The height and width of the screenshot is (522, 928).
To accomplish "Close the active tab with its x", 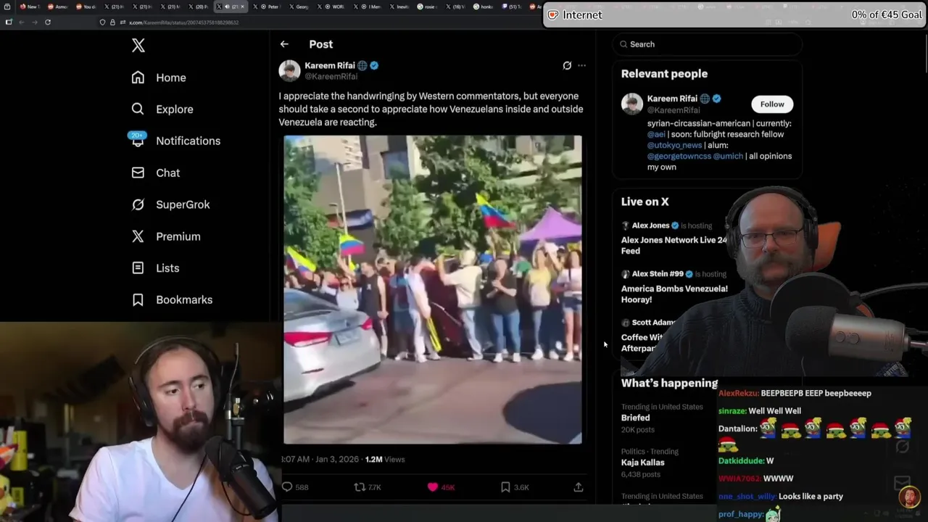I will pyautogui.click(x=242, y=7).
